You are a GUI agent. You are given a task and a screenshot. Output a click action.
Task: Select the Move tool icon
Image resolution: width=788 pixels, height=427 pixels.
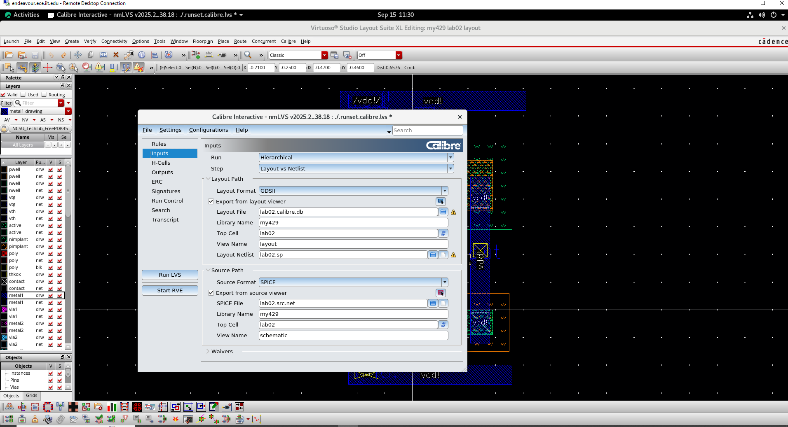coord(77,55)
